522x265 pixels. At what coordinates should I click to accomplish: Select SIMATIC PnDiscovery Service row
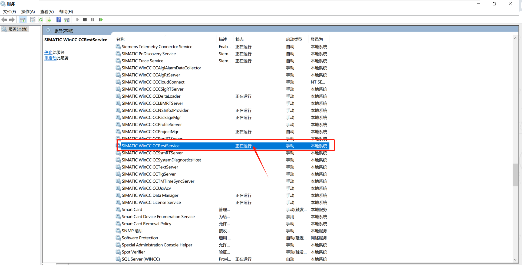(x=222, y=54)
